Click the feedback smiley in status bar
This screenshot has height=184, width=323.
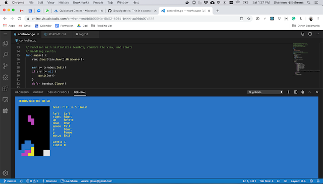coord(311,181)
